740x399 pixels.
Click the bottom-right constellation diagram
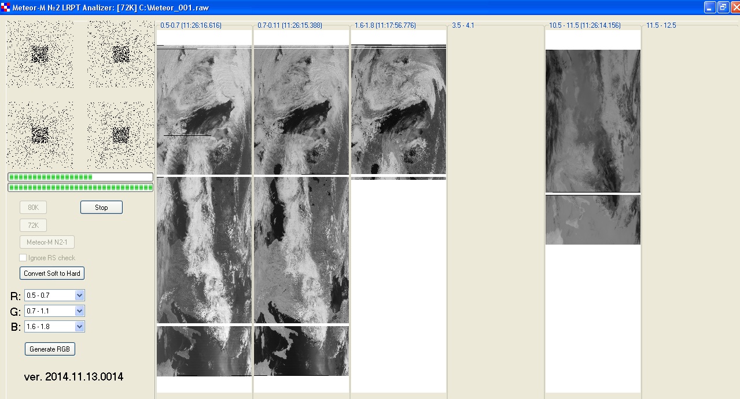(x=121, y=135)
